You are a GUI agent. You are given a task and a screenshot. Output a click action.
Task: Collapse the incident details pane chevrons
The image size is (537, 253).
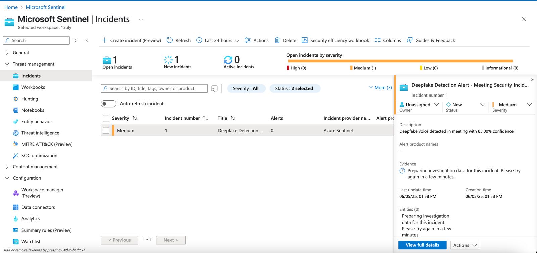pos(533,80)
